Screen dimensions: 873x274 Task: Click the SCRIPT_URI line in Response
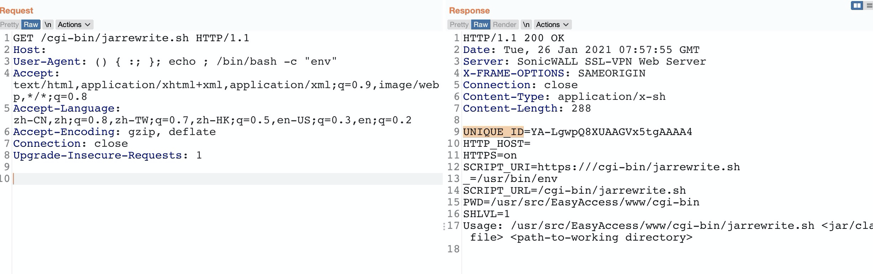coord(601,167)
